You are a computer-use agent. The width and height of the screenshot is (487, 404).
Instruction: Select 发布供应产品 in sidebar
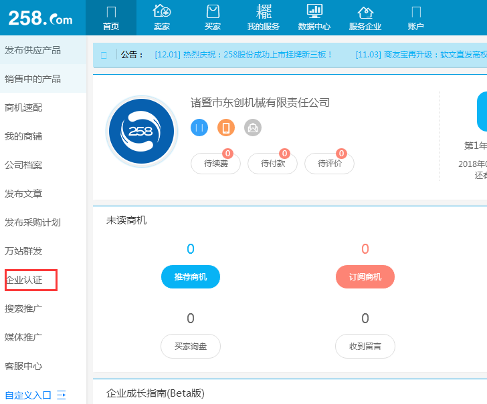point(43,50)
